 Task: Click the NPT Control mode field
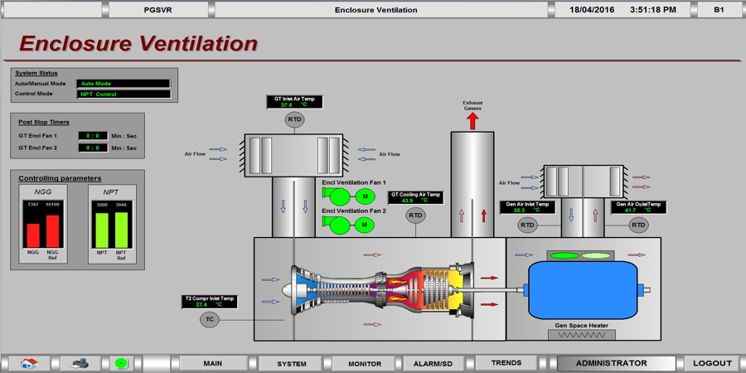tap(124, 94)
